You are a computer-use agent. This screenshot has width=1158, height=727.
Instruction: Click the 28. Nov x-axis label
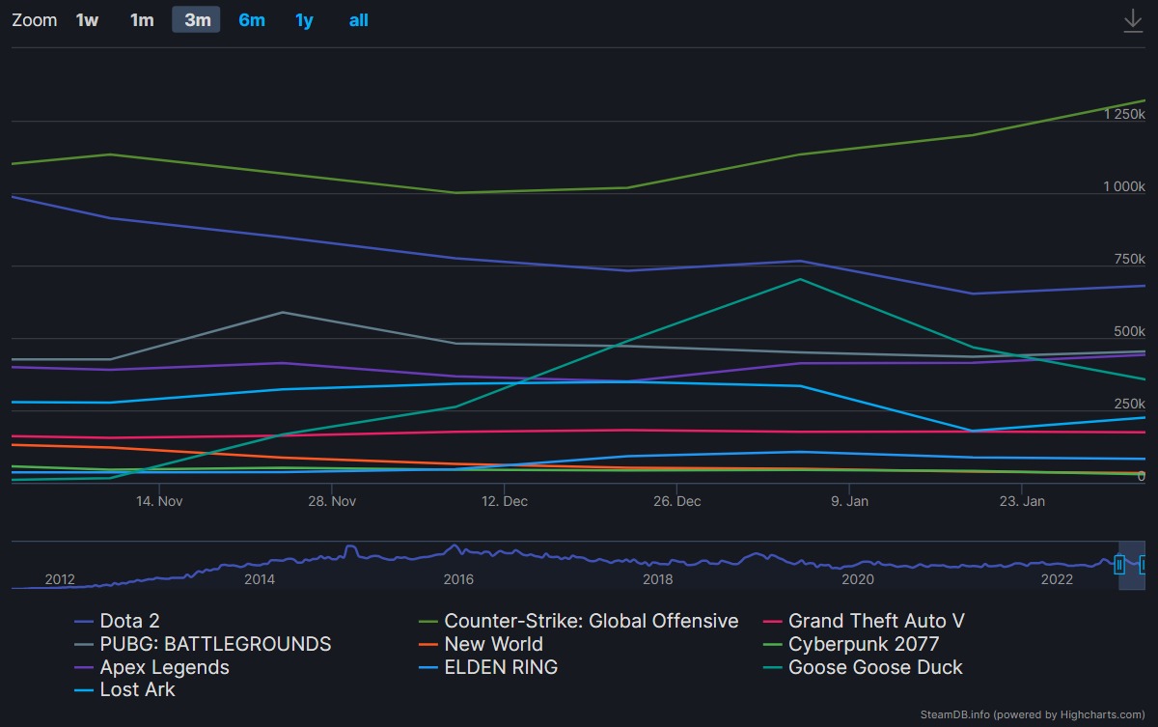pos(331,501)
